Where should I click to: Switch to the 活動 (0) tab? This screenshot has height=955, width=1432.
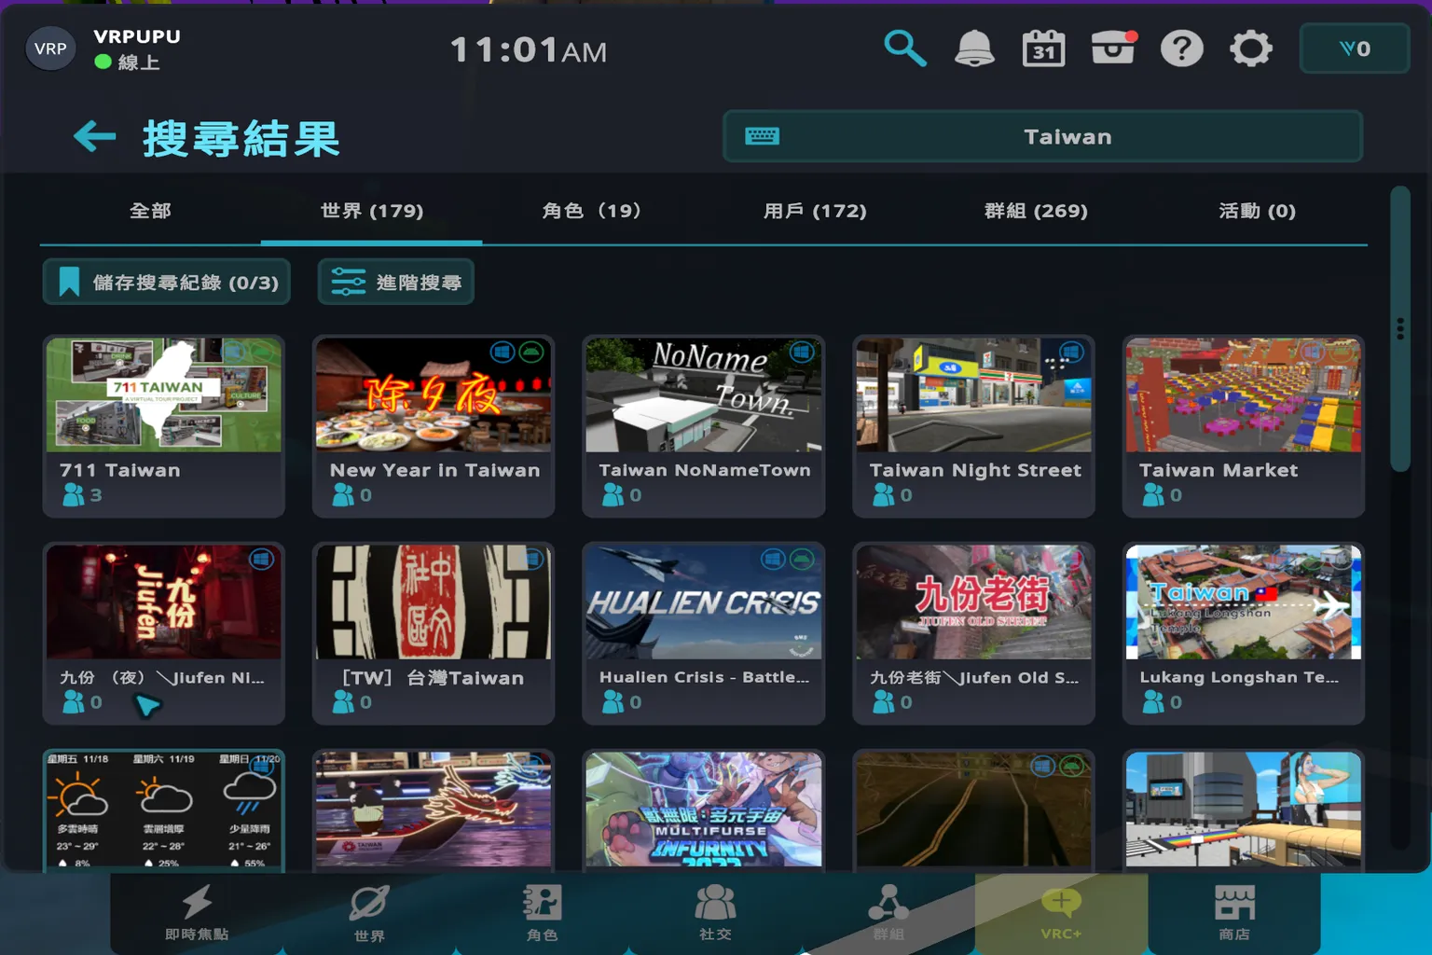click(x=1257, y=211)
